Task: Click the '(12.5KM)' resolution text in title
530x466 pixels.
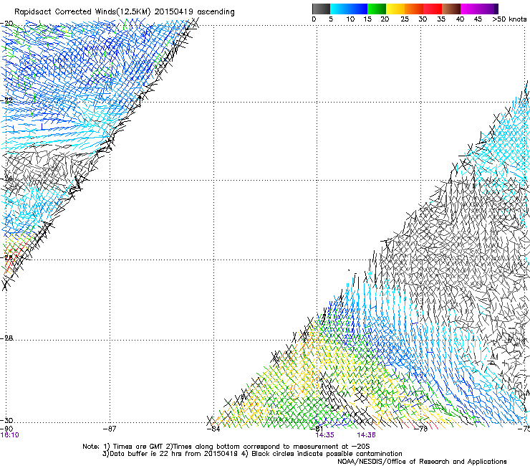Action: click(135, 12)
